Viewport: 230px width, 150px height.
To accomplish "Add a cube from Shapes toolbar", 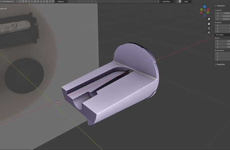I will pyautogui.click(x=23, y=2).
